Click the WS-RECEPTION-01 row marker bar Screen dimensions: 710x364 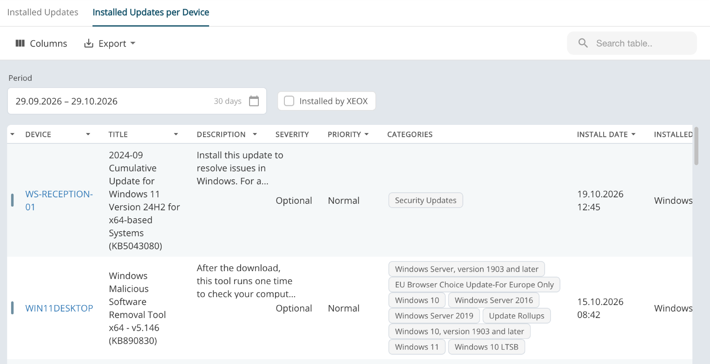[13, 200]
